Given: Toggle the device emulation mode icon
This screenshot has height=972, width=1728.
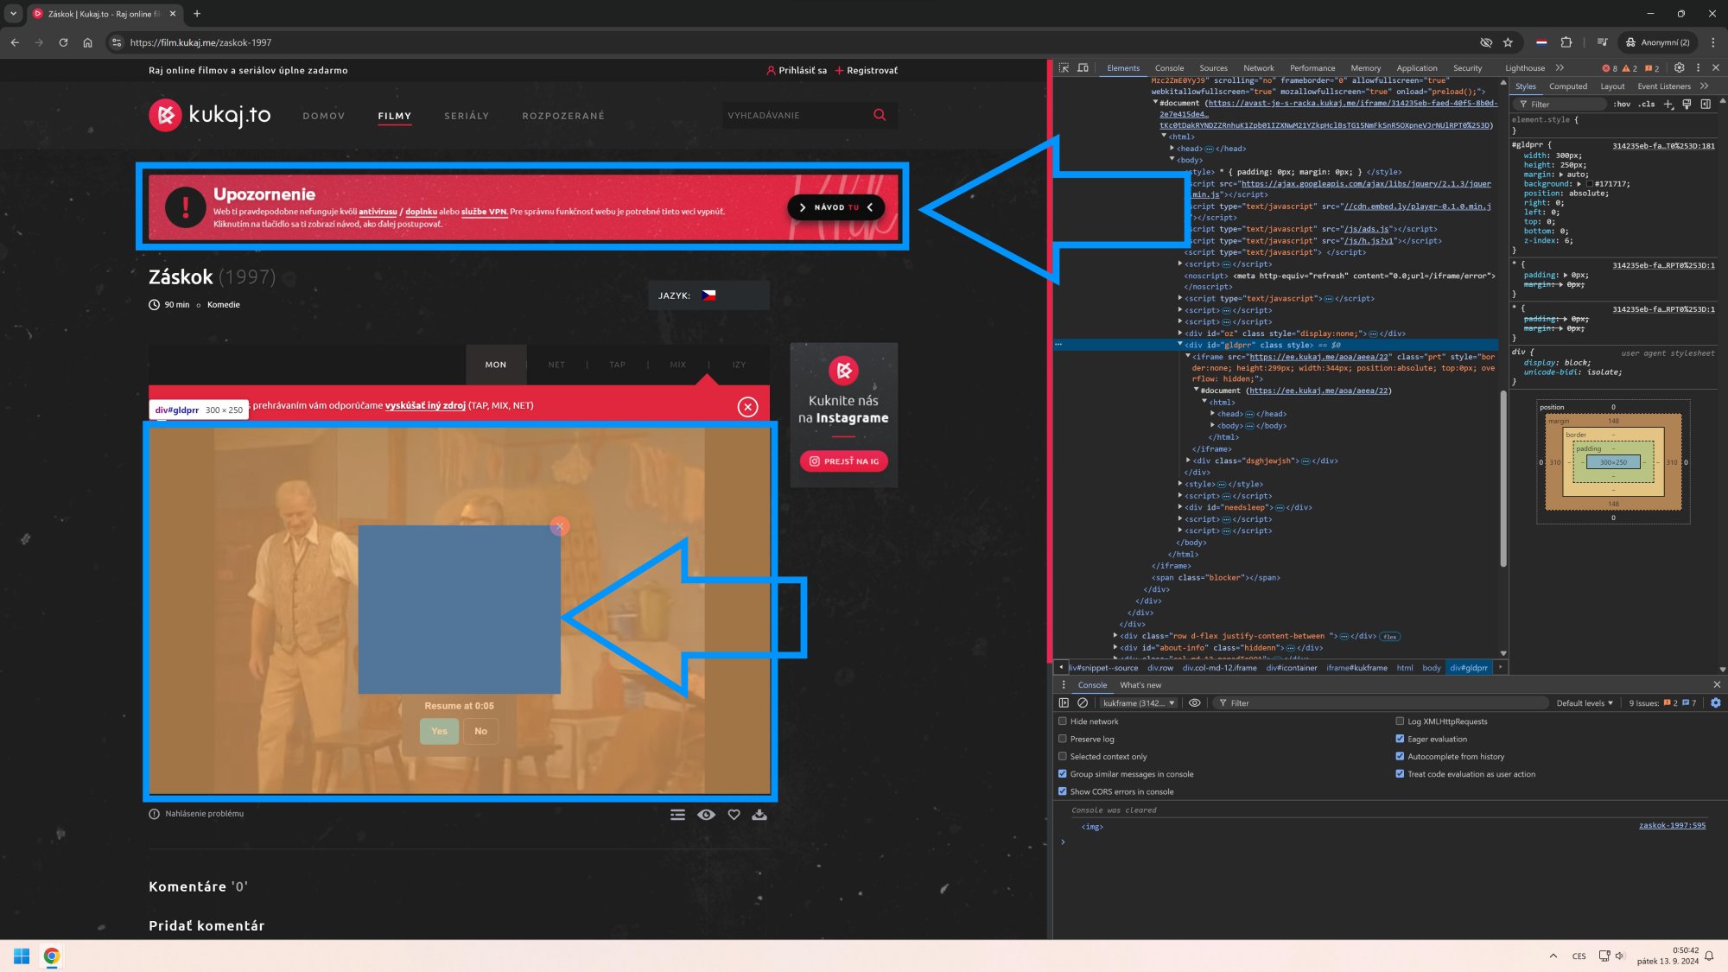Looking at the screenshot, I should click(x=1083, y=67).
